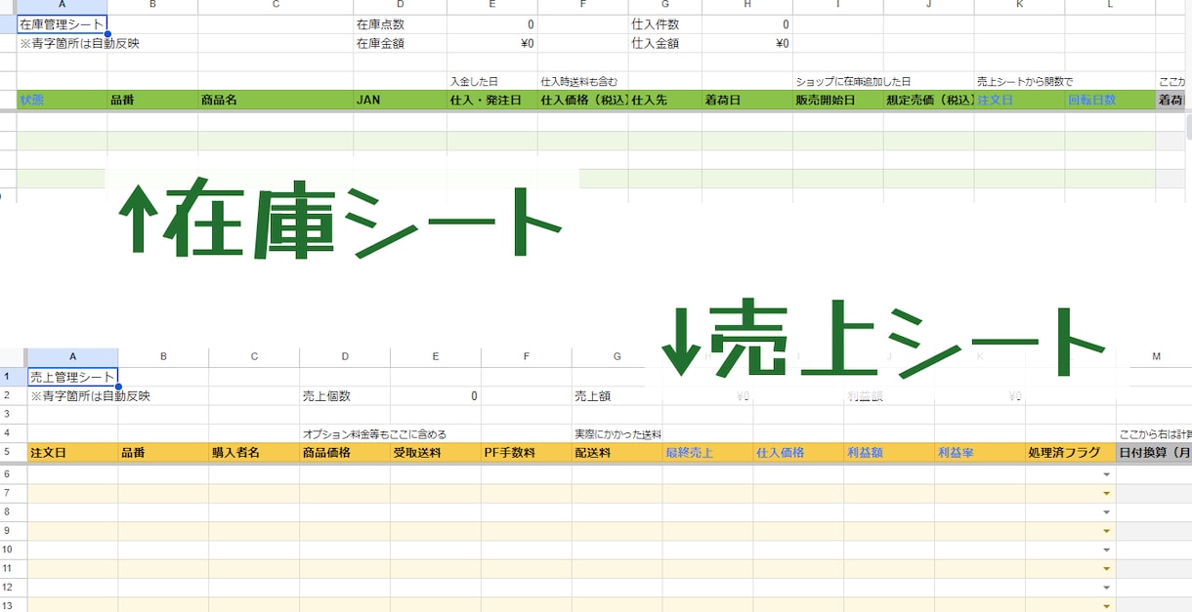
Task: Click the 仕入件数 label cell
Action: [664, 24]
